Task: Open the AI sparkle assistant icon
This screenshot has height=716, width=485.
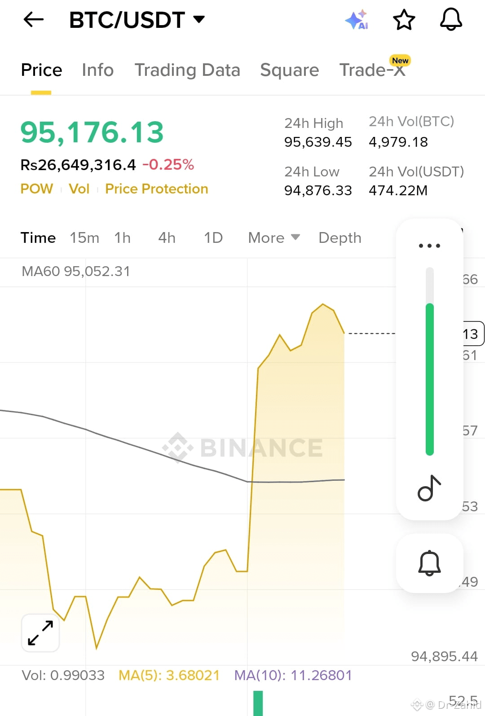Action: pos(357,20)
